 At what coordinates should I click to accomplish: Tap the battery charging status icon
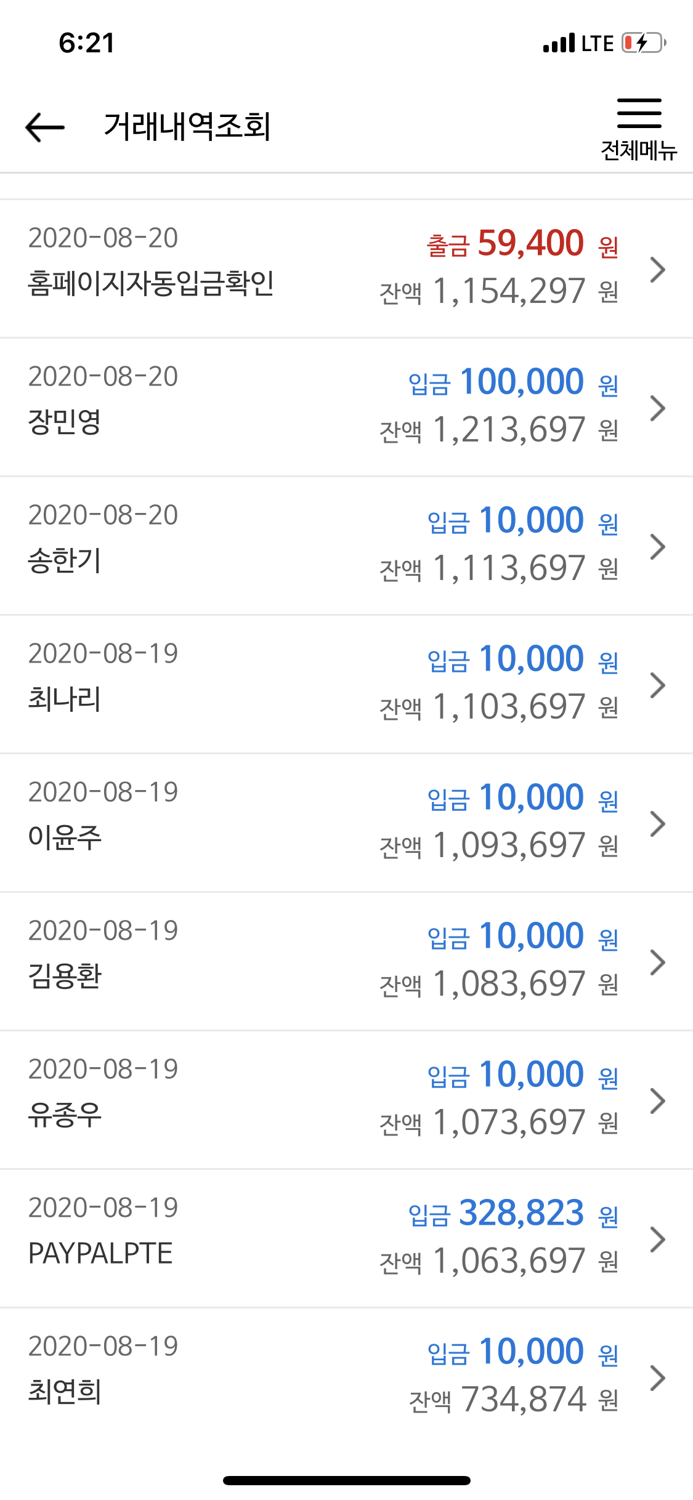pyautogui.click(x=644, y=43)
